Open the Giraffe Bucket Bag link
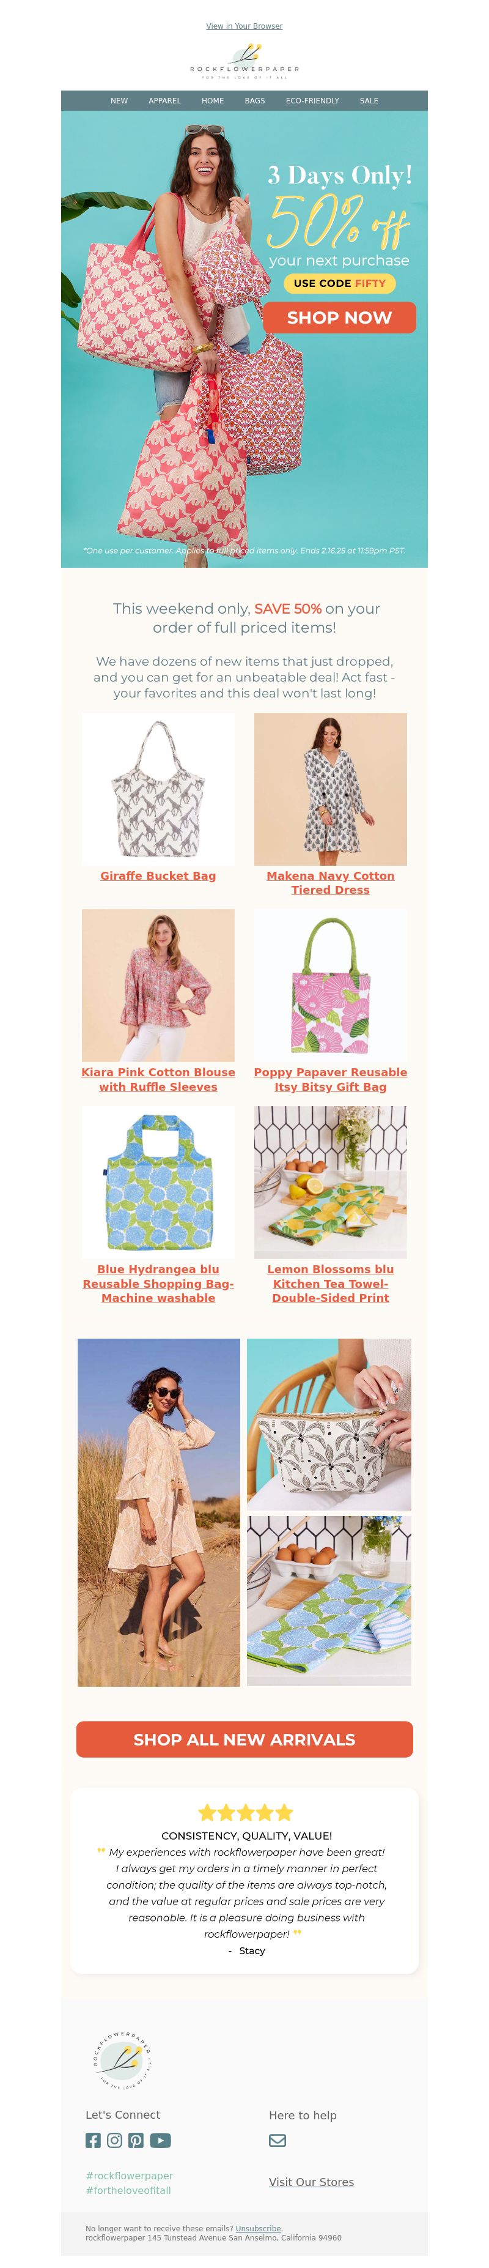Viewport: 489px width, 2268px height. [158, 876]
